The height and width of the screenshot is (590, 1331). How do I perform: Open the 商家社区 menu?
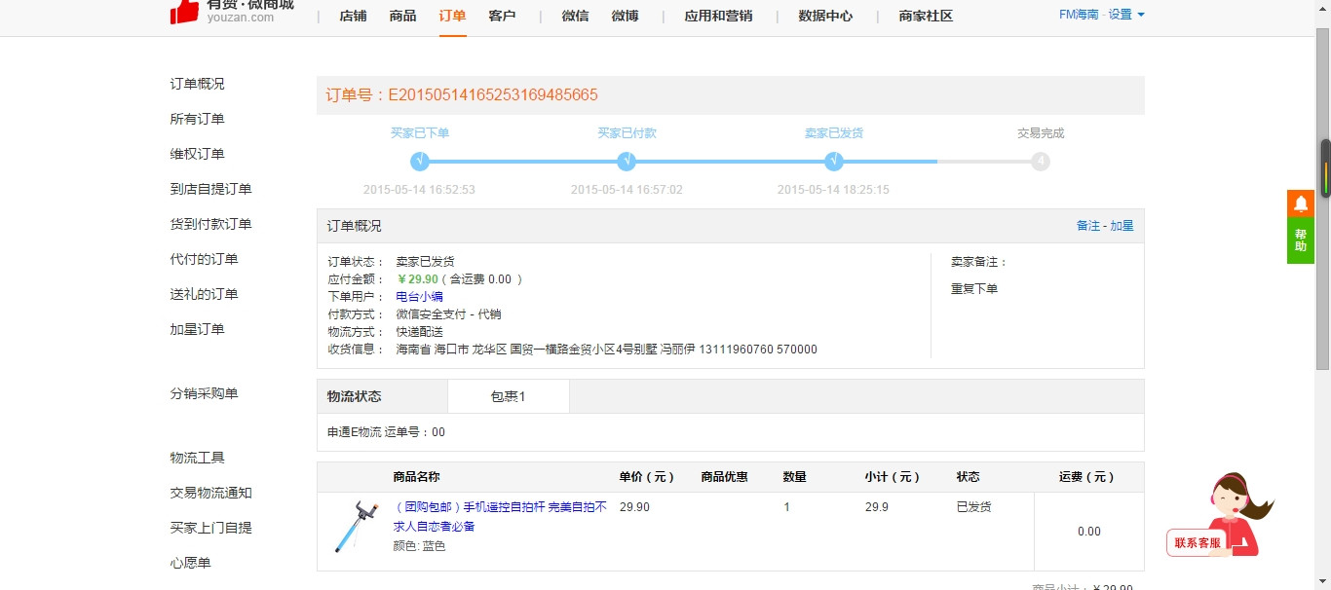tap(926, 16)
